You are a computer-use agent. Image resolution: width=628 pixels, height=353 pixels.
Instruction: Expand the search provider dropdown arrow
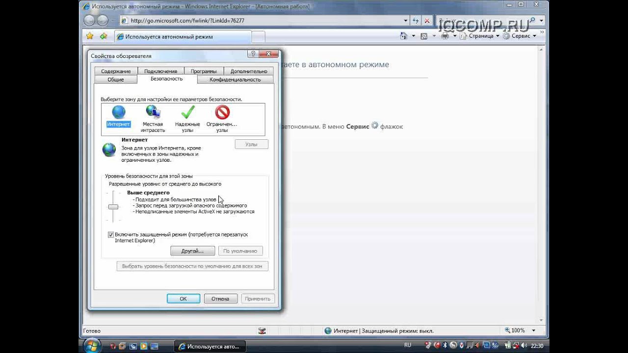[x=541, y=21]
